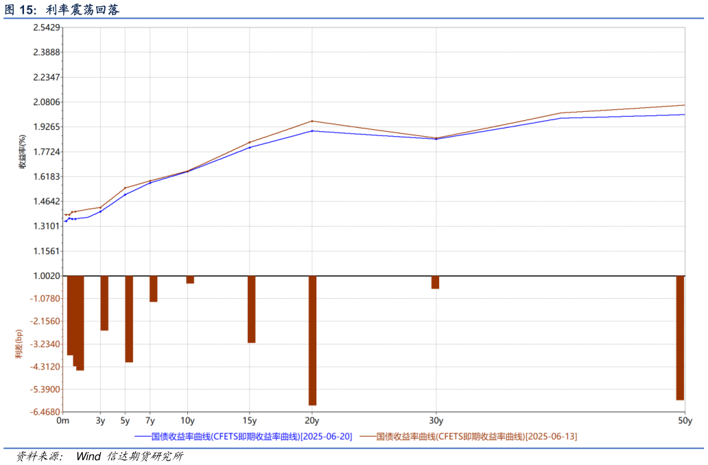Click the 0m x-axis tick label

[x=63, y=420]
